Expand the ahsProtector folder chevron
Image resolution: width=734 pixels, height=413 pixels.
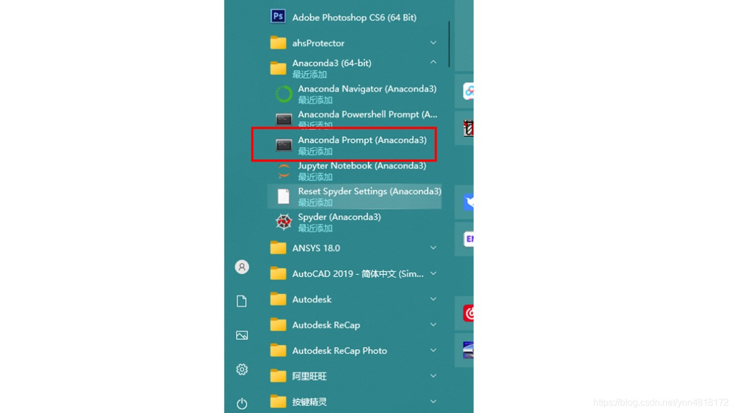coord(433,43)
